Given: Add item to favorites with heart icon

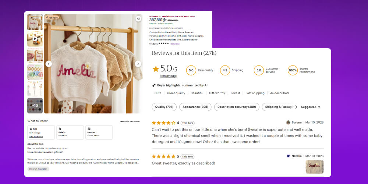Looking at the screenshot, I should [138, 19].
